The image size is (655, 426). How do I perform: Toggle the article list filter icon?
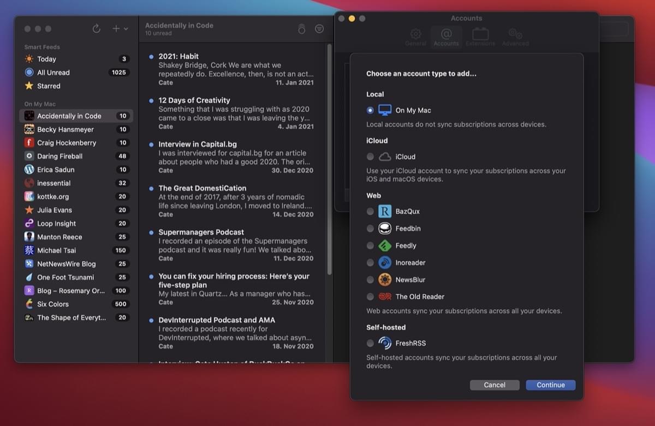(x=319, y=28)
